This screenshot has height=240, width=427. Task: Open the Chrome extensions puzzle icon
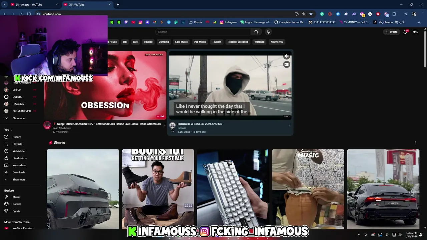tap(394, 14)
